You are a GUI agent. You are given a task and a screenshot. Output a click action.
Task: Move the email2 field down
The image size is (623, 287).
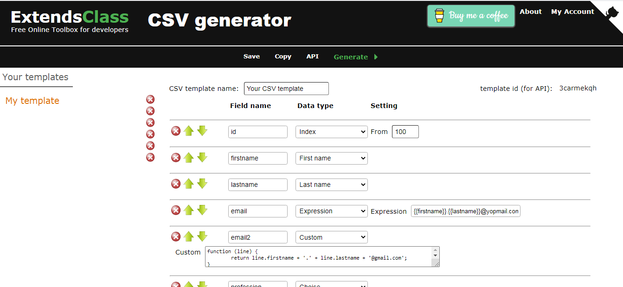(202, 237)
